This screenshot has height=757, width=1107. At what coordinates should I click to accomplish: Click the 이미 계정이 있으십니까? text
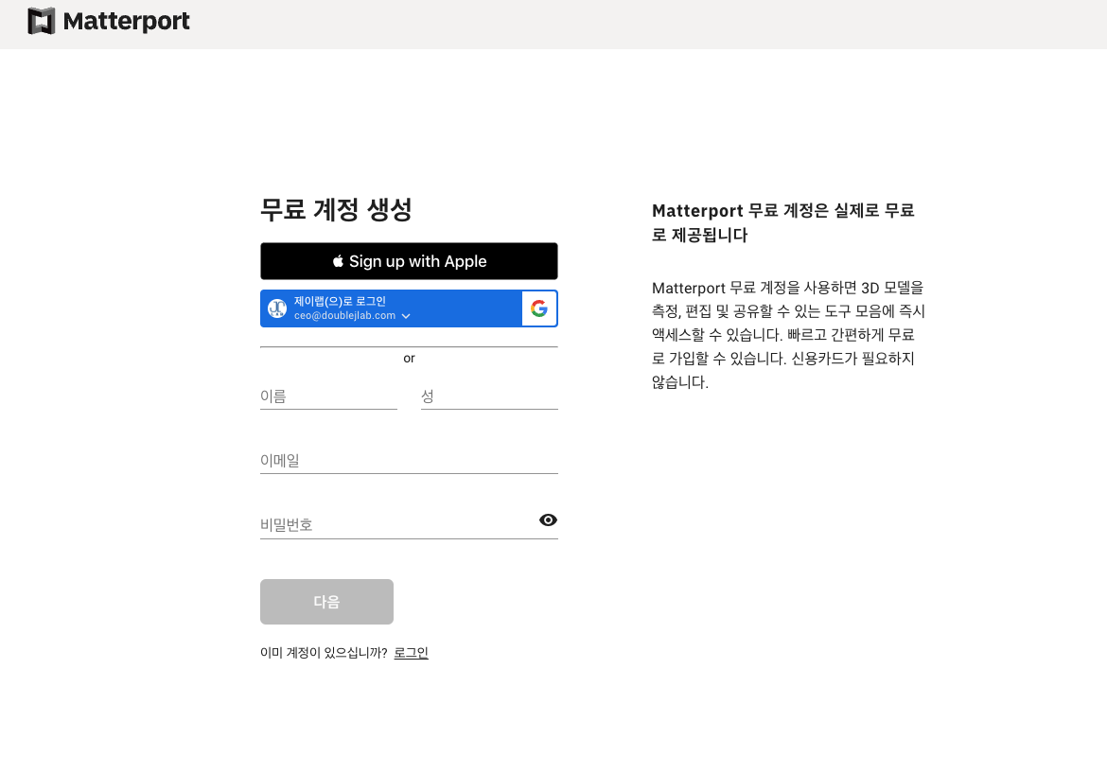324,653
